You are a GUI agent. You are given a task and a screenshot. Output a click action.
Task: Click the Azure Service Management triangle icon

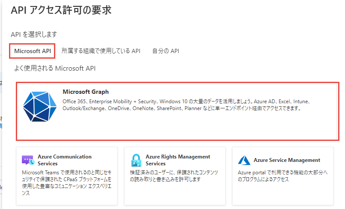243,161
